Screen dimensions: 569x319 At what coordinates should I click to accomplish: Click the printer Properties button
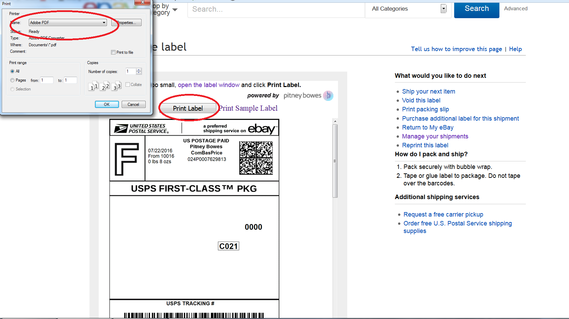126,23
